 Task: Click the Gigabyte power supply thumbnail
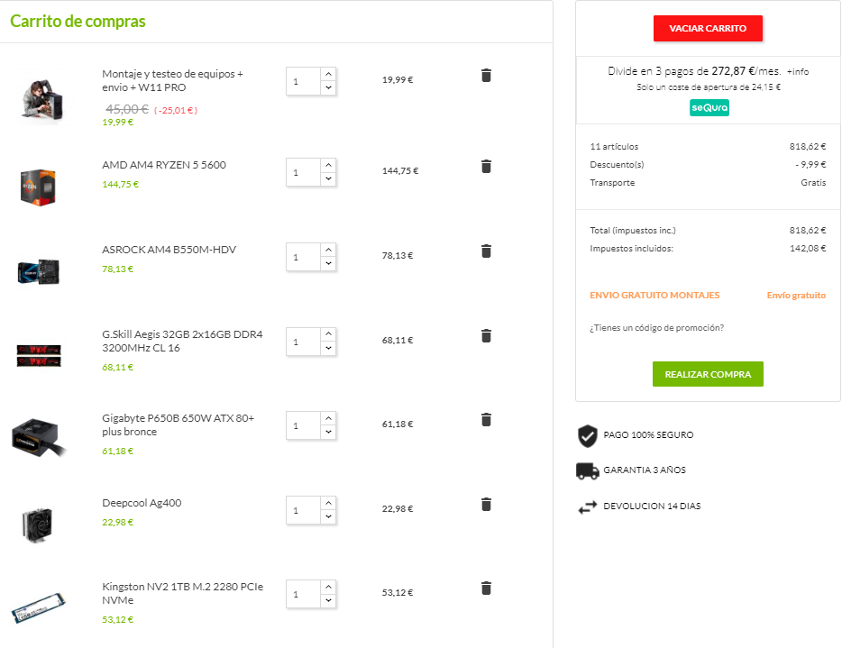click(39, 437)
